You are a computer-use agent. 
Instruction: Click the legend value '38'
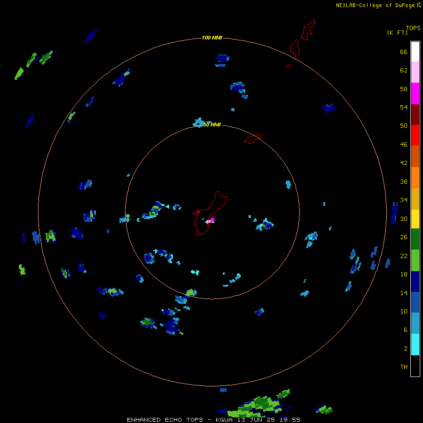pos(404,182)
